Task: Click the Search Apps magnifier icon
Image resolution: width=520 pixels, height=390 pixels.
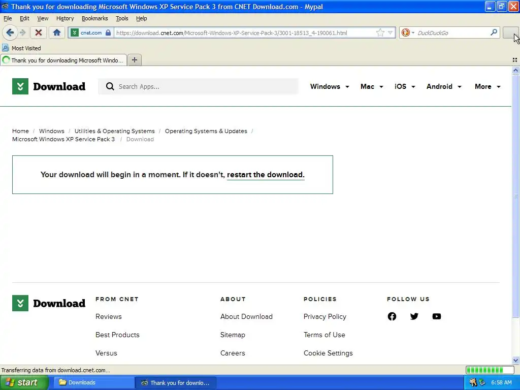Action: (110, 86)
